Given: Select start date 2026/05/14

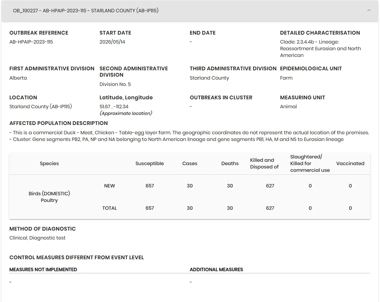Looking at the screenshot, I should (112, 42).
